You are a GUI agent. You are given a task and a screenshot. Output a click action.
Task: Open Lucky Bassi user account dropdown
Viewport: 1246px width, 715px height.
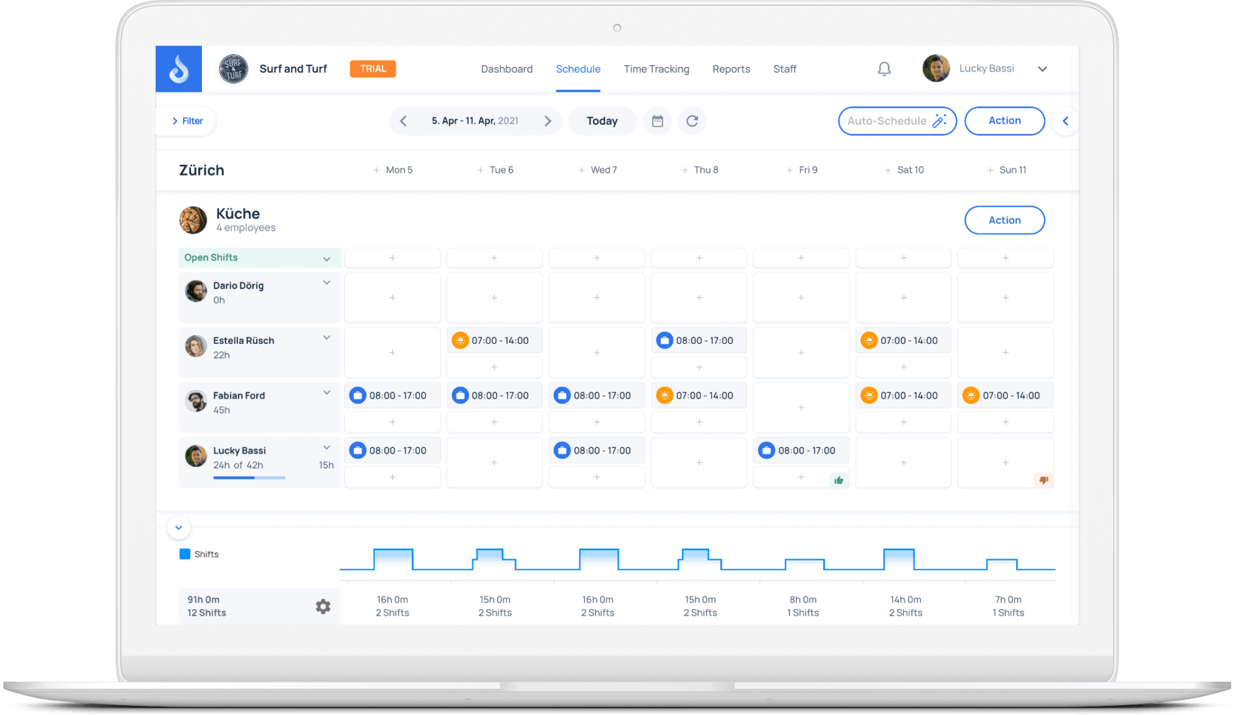[x=1042, y=69]
